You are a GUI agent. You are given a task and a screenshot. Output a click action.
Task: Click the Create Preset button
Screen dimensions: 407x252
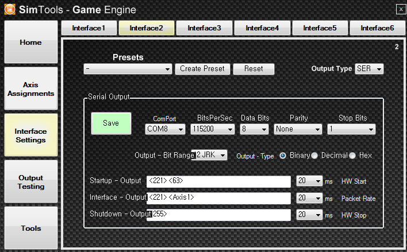tap(202, 69)
